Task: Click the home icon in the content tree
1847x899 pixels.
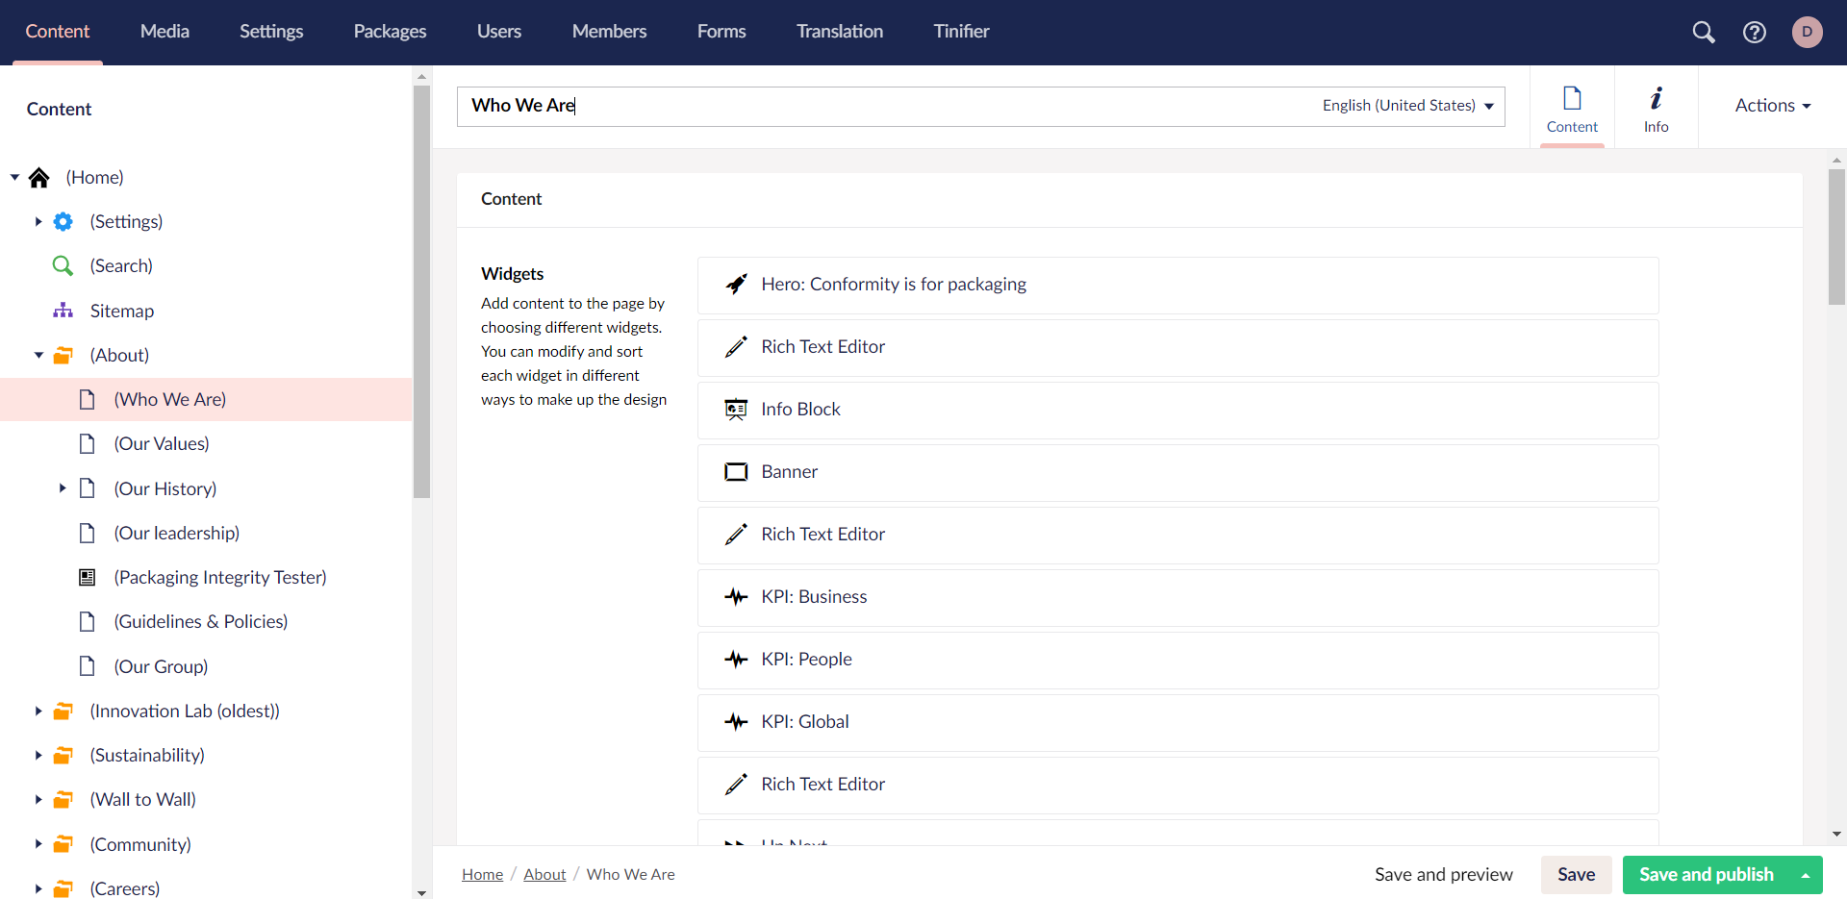Action: 38,177
